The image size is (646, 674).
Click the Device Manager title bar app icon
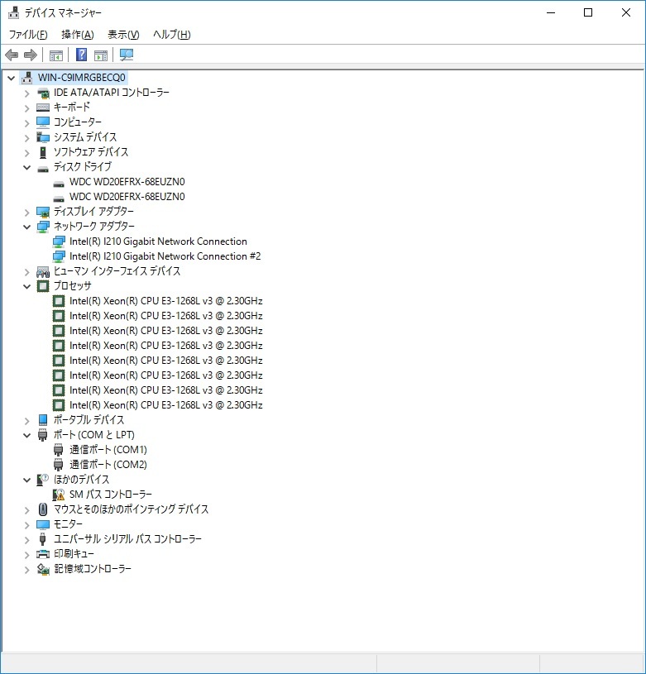pyautogui.click(x=14, y=12)
